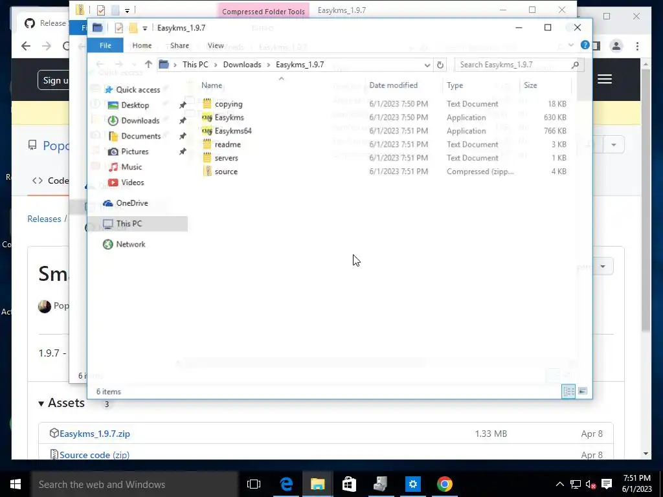
Task: Click the Quick access star icon
Action: click(109, 89)
